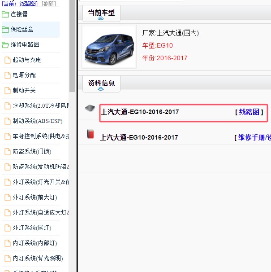Open 内灯系统(内部灯) diagram
Viewport: 271px width, 272px height.
(x=35, y=243)
